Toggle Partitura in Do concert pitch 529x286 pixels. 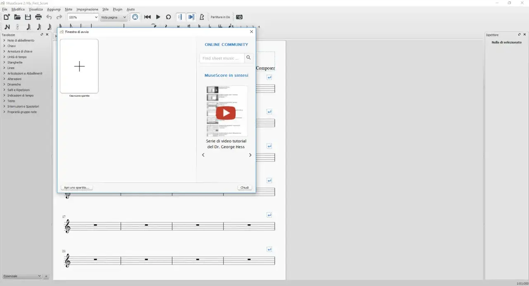point(220,17)
